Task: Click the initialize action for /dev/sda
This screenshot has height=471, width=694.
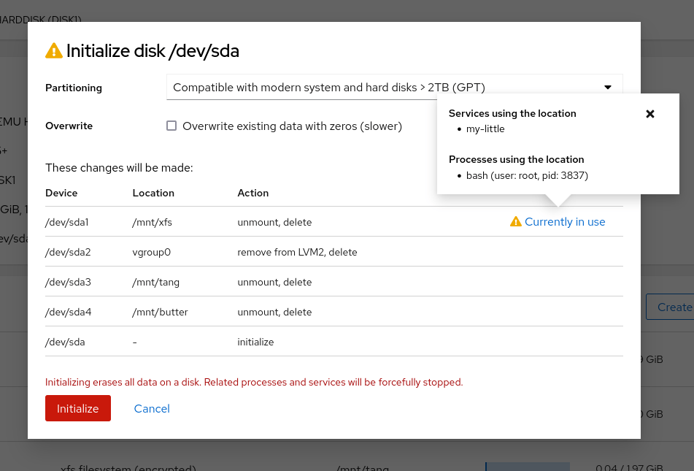Action: (x=255, y=342)
